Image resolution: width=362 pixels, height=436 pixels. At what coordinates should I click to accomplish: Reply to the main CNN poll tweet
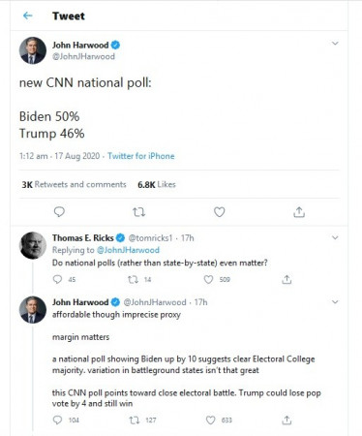(x=59, y=212)
